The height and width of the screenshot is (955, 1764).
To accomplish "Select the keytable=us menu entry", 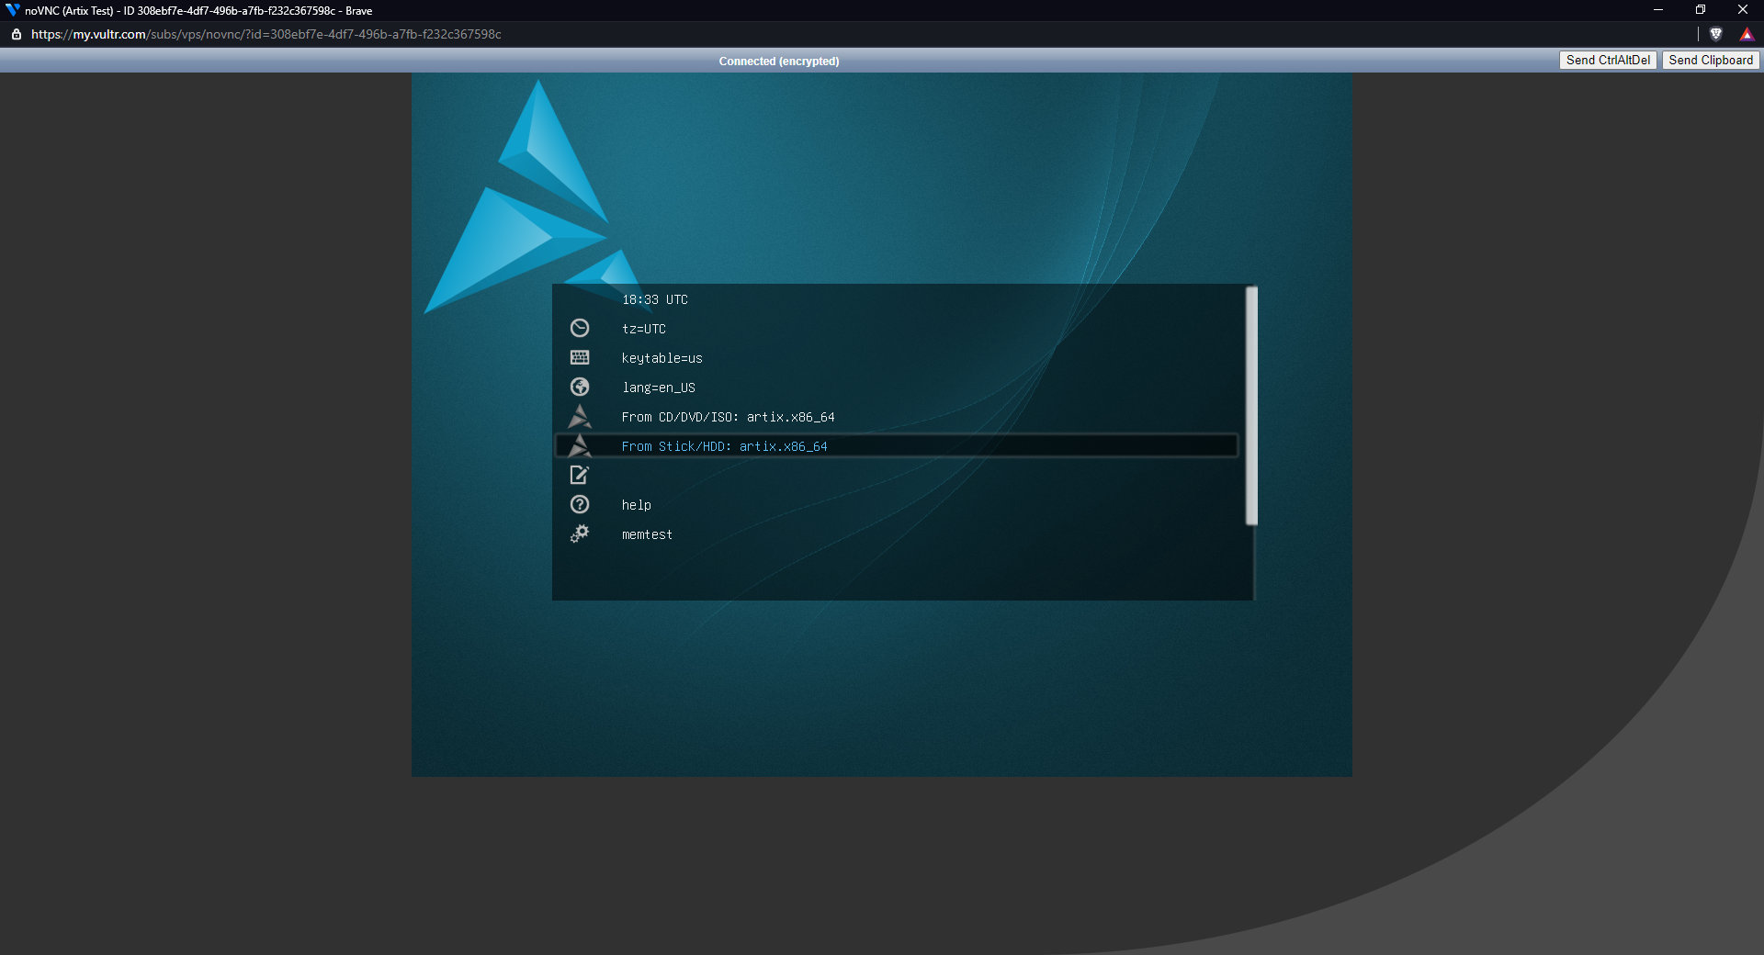I will tap(661, 358).
